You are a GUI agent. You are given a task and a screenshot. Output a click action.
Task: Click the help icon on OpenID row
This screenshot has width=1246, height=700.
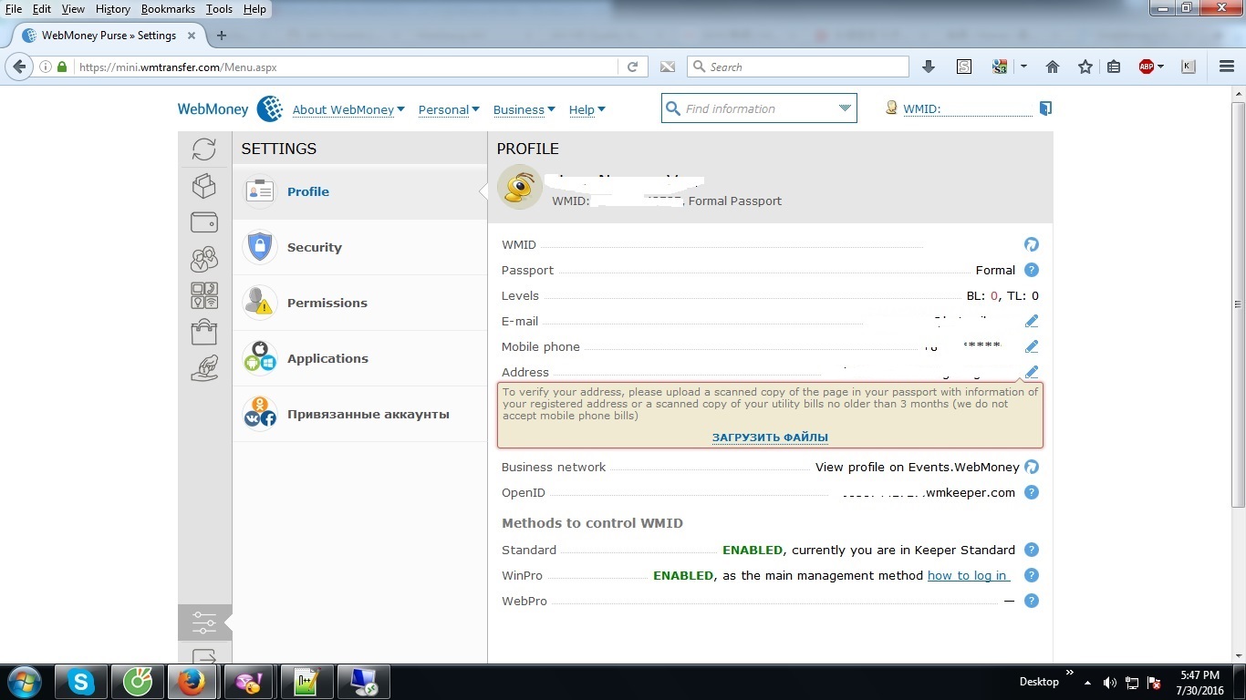point(1032,492)
